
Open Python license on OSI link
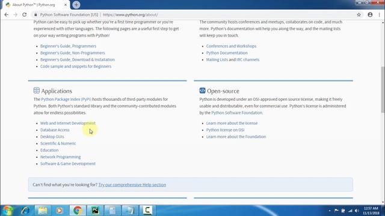point(225,130)
